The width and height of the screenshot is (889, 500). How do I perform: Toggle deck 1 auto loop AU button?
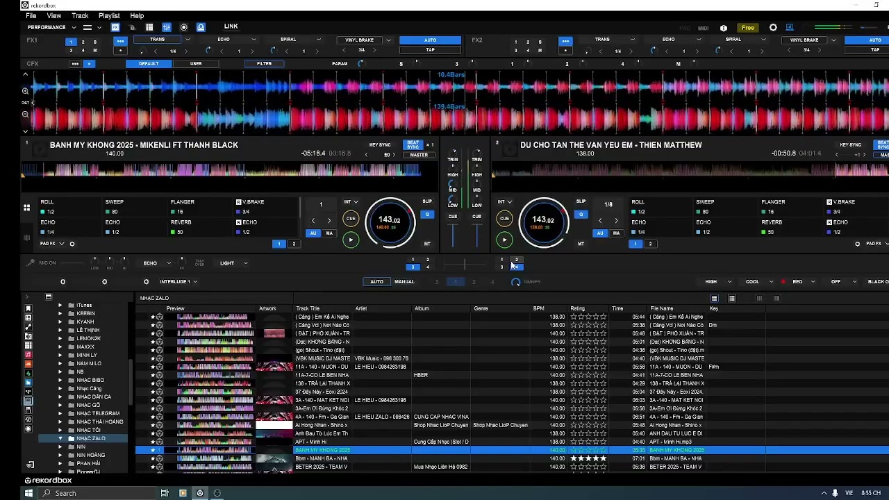coord(313,233)
